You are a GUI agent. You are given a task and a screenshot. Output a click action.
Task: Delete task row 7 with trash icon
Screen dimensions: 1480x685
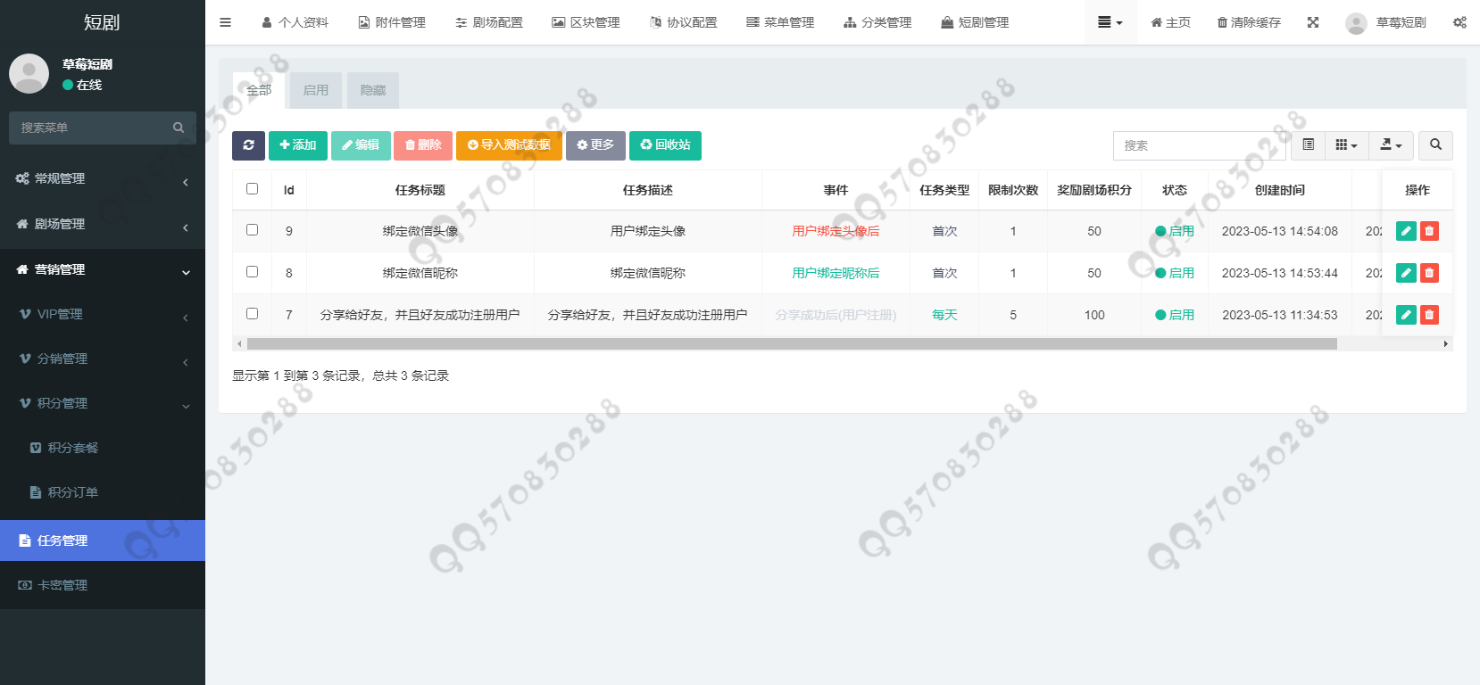click(1429, 315)
